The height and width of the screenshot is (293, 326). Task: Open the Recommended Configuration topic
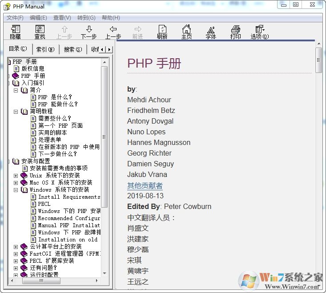tap(69, 218)
